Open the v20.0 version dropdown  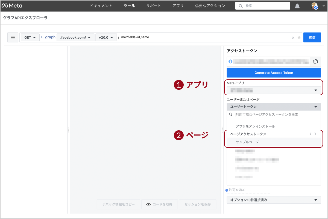pyautogui.click(x=106, y=38)
